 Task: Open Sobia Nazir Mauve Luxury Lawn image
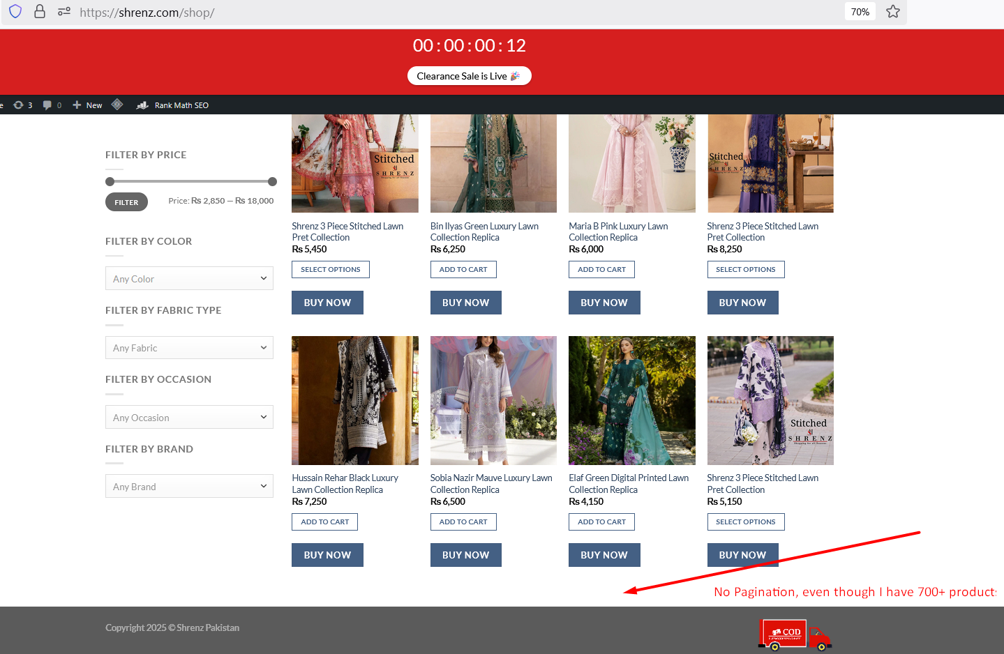pyautogui.click(x=493, y=400)
